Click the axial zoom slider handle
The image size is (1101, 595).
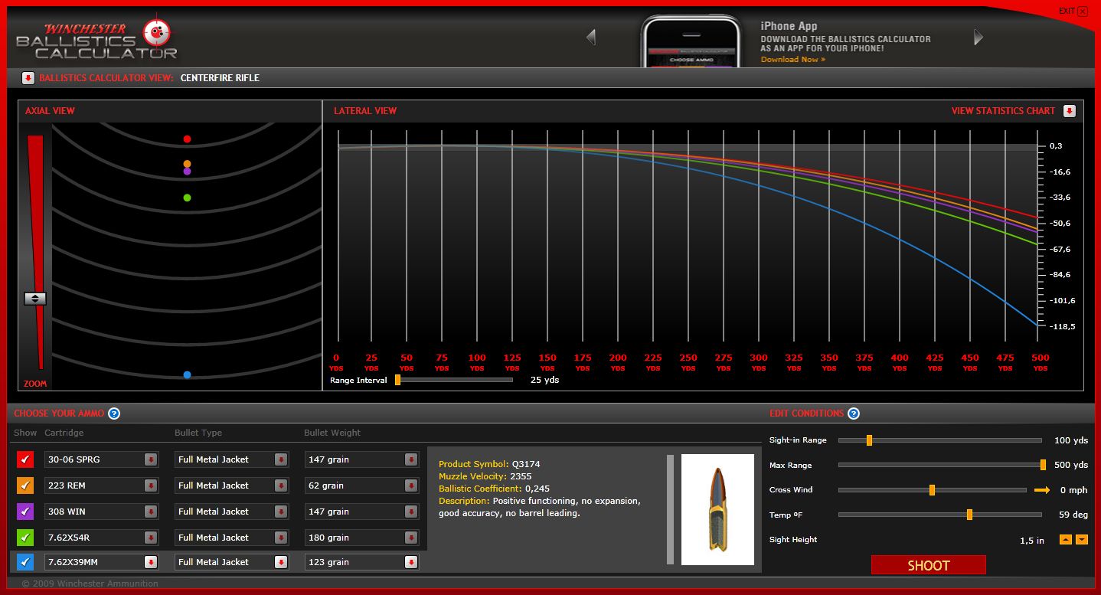(35, 299)
